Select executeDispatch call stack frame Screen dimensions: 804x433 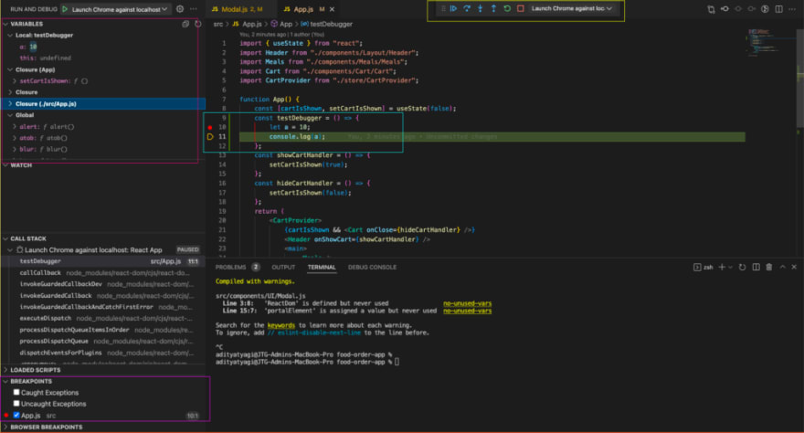click(102, 318)
